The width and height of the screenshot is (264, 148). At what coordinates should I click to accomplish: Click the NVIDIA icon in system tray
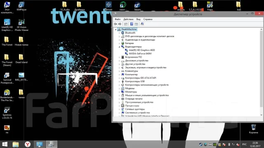[x=214, y=144]
